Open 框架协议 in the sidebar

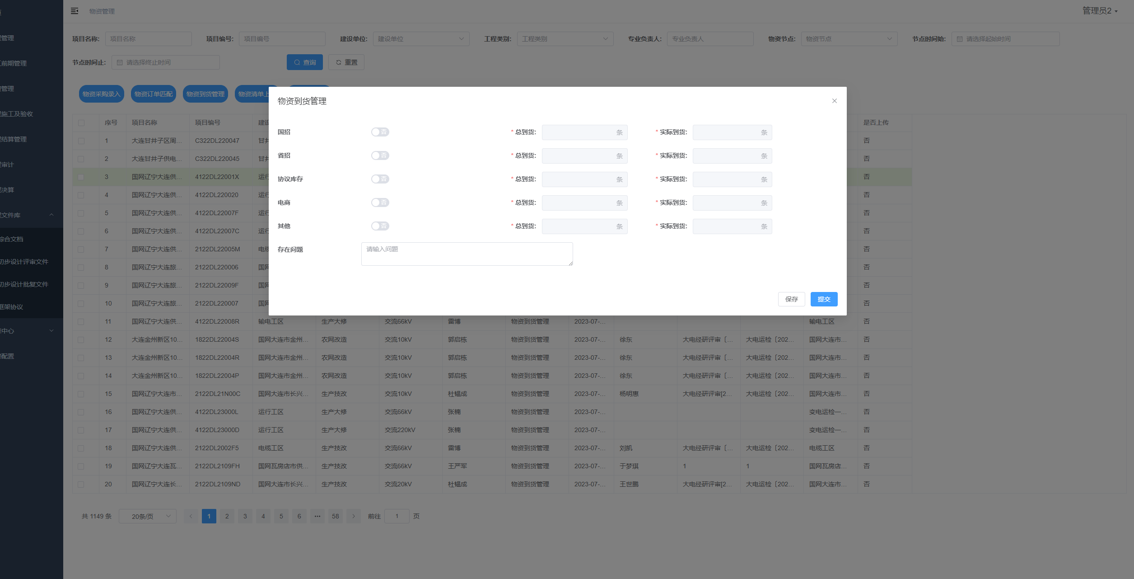pyautogui.click(x=32, y=307)
